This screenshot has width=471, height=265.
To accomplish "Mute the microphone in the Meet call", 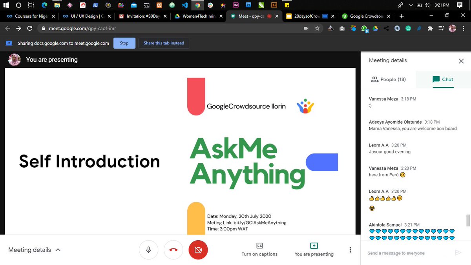I will (149, 250).
